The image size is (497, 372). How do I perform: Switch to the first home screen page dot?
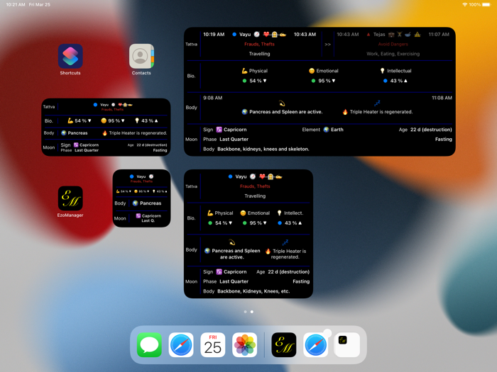[x=246, y=312]
